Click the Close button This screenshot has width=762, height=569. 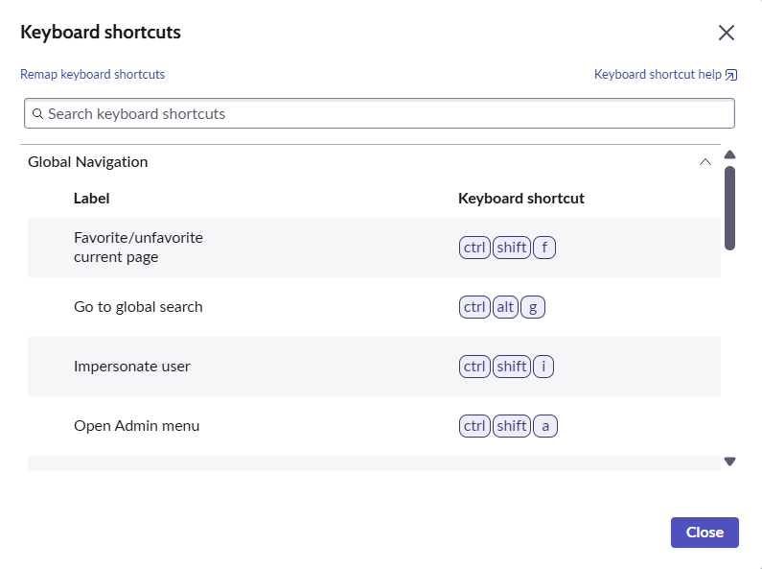(x=704, y=532)
